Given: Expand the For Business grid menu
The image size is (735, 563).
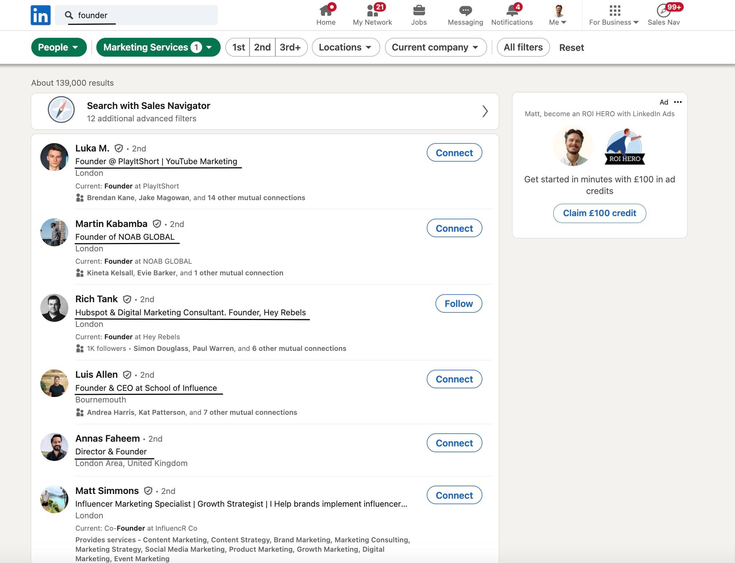Looking at the screenshot, I should pos(614,15).
